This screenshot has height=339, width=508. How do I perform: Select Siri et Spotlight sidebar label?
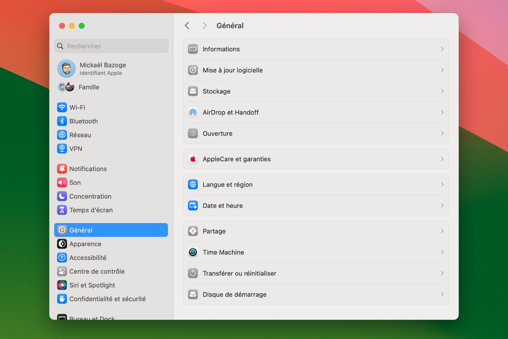pyautogui.click(x=92, y=285)
